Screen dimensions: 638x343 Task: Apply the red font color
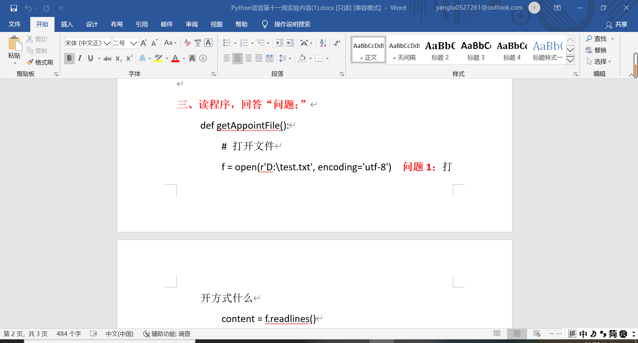click(x=175, y=58)
